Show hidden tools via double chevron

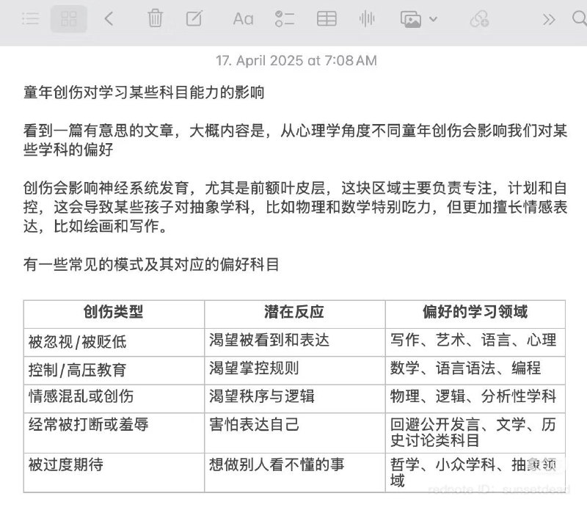pos(547,18)
